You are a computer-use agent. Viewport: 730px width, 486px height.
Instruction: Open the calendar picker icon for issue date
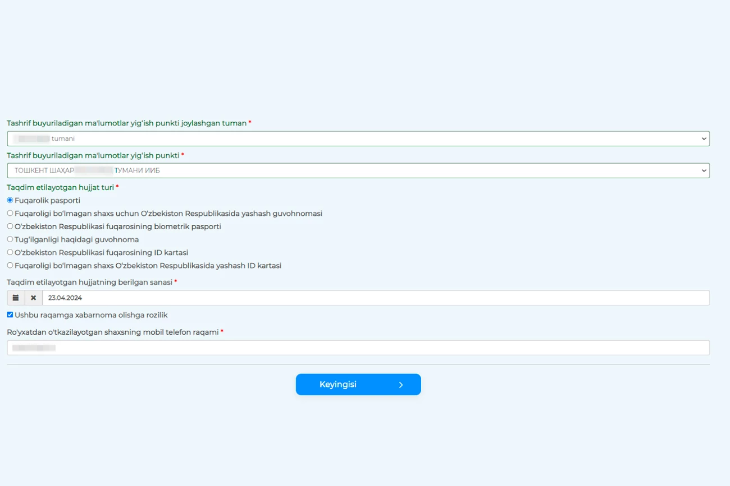[x=16, y=298]
